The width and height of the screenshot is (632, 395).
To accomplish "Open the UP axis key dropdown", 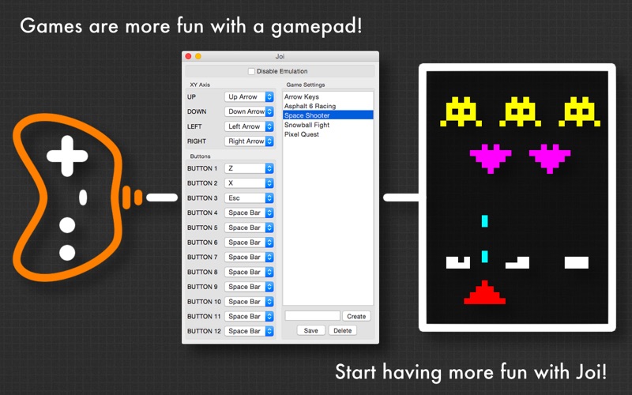I will (249, 96).
